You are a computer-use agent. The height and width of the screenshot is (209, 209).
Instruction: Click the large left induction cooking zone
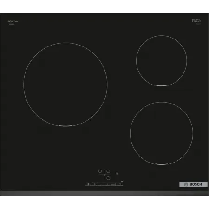pyautogui.click(x=65, y=85)
